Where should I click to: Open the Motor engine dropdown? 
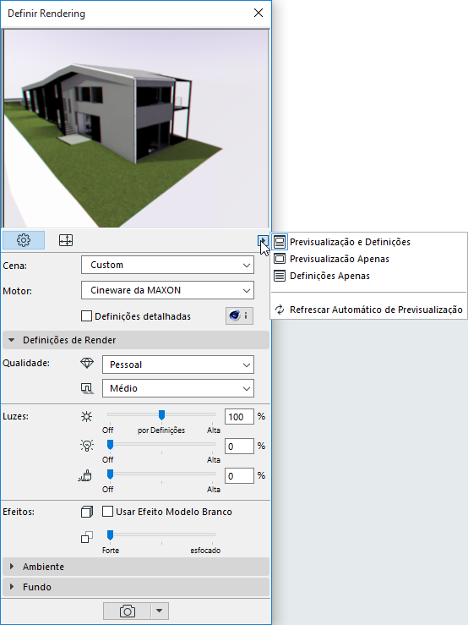click(x=167, y=290)
